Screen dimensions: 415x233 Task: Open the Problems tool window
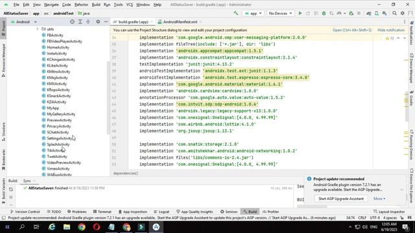[x=77, y=212]
